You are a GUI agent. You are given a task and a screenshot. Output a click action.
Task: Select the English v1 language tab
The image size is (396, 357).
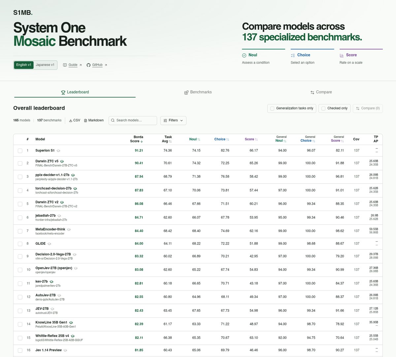[x=24, y=65]
